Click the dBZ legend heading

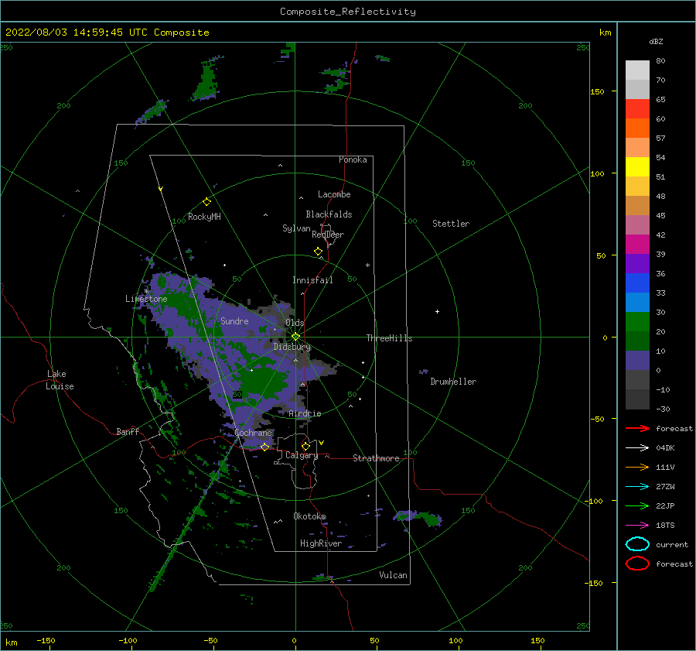tap(656, 41)
